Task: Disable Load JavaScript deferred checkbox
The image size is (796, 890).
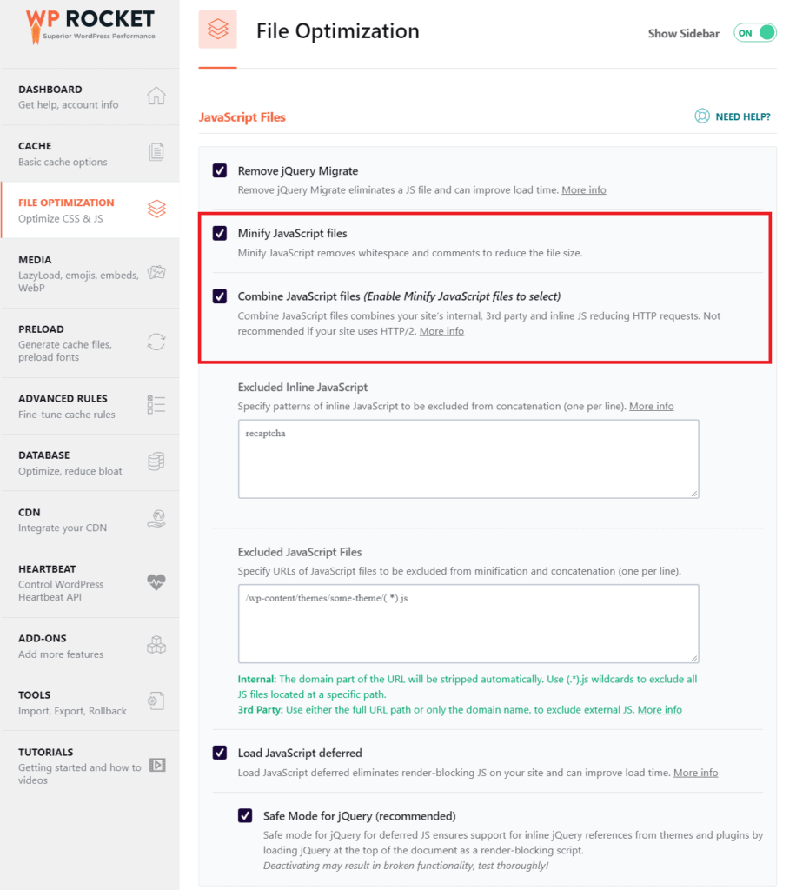Action: coord(220,753)
